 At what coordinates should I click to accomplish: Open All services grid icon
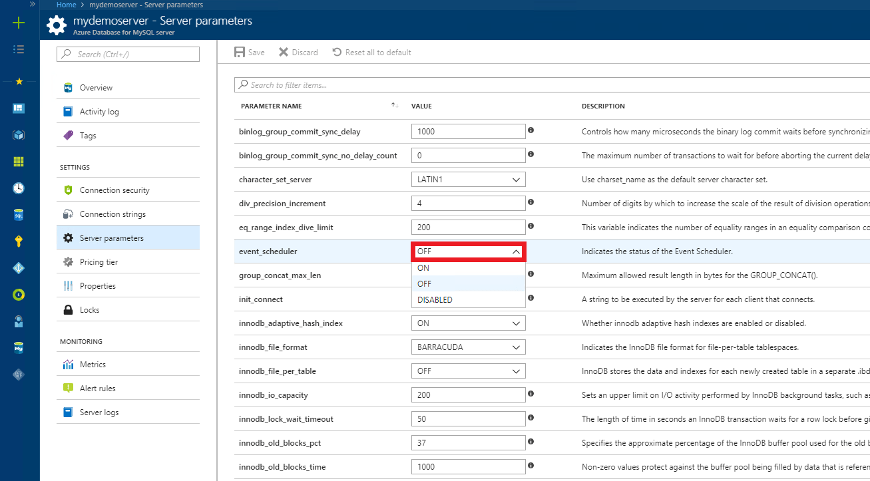(x=19, y=161)
